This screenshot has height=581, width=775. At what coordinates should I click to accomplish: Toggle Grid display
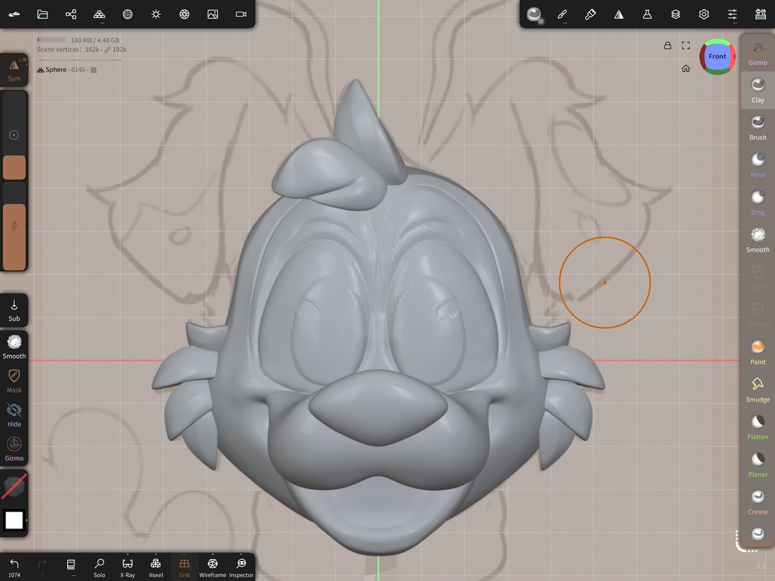[184, 567]
